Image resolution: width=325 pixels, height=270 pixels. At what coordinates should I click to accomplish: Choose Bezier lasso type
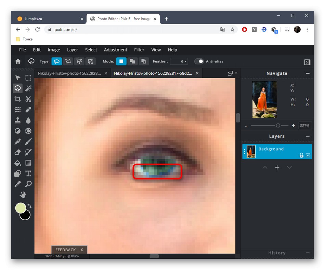[91, 61]
